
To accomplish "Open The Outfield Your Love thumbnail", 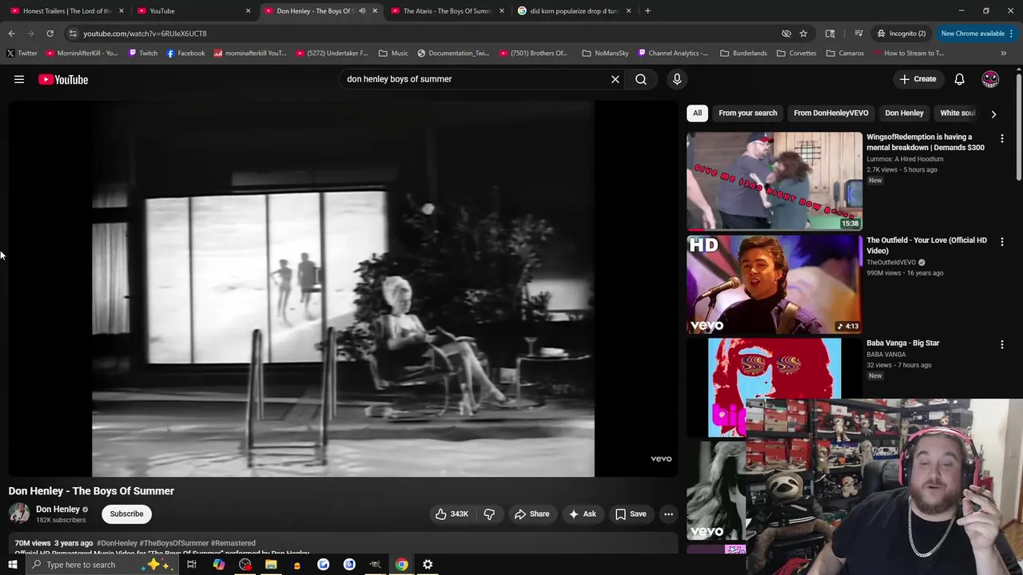I will click(x=774, y=284).
